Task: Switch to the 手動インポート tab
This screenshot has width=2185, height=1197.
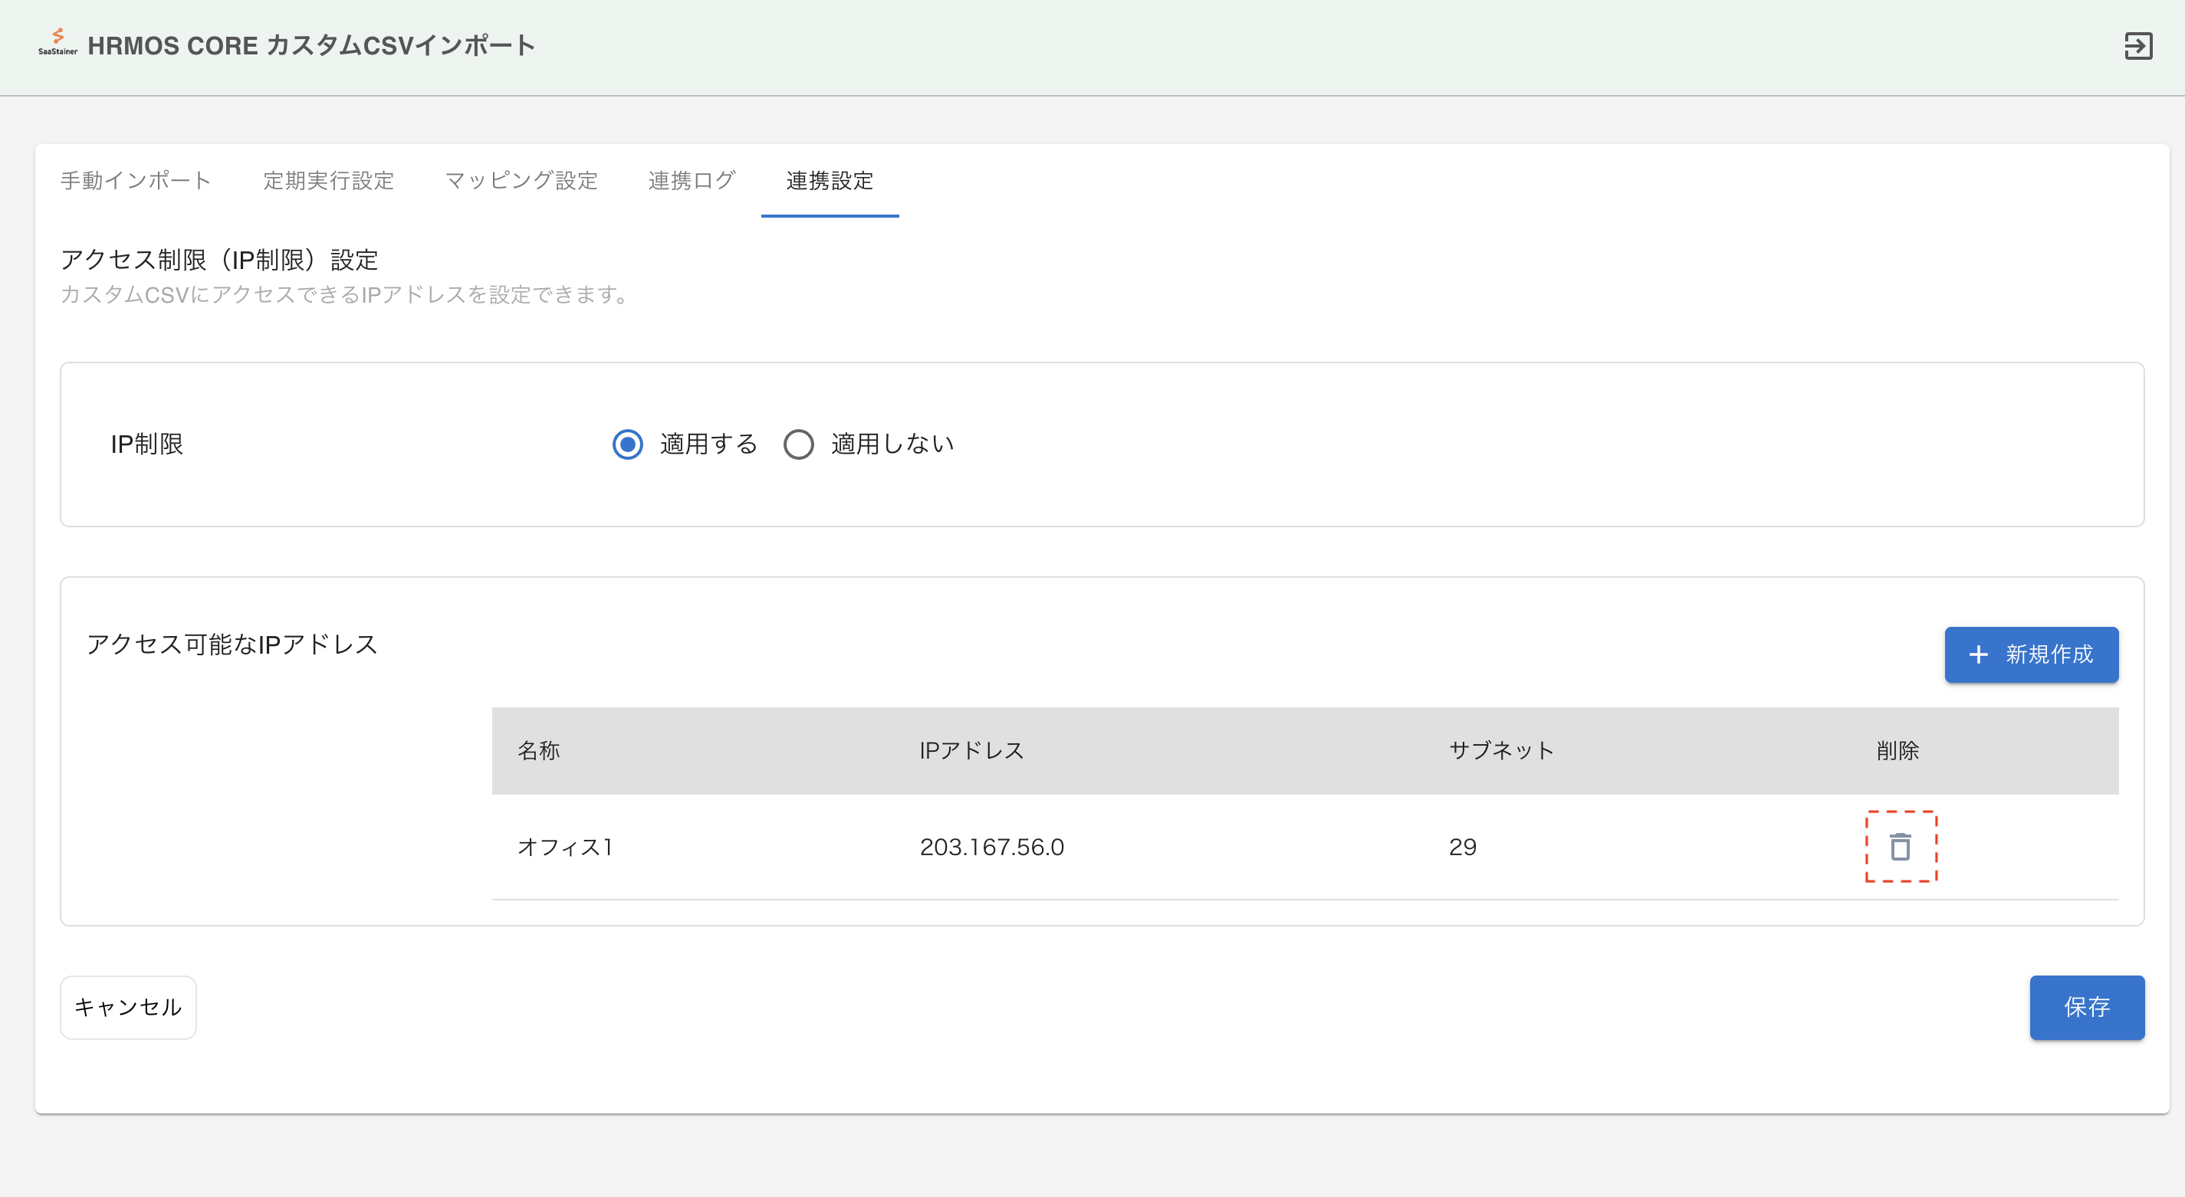Action: (136, 181)
